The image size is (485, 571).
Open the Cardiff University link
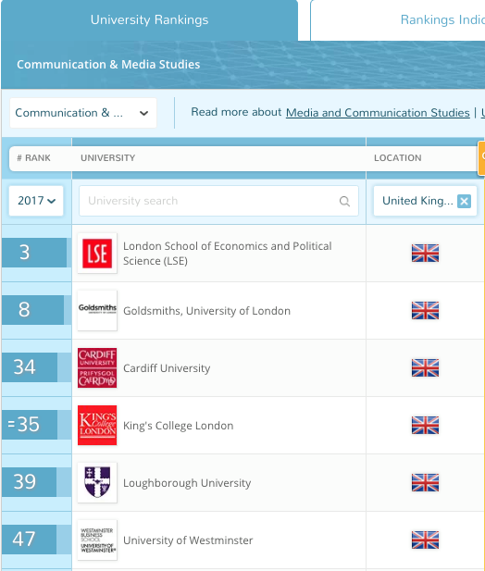pyautogui.click(x=167, y=368)
